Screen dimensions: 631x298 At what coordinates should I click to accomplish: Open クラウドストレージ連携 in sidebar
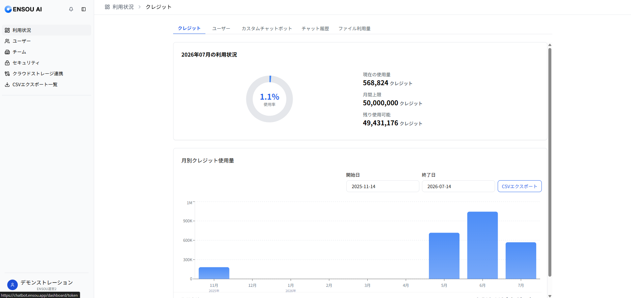tap(46, 74)
